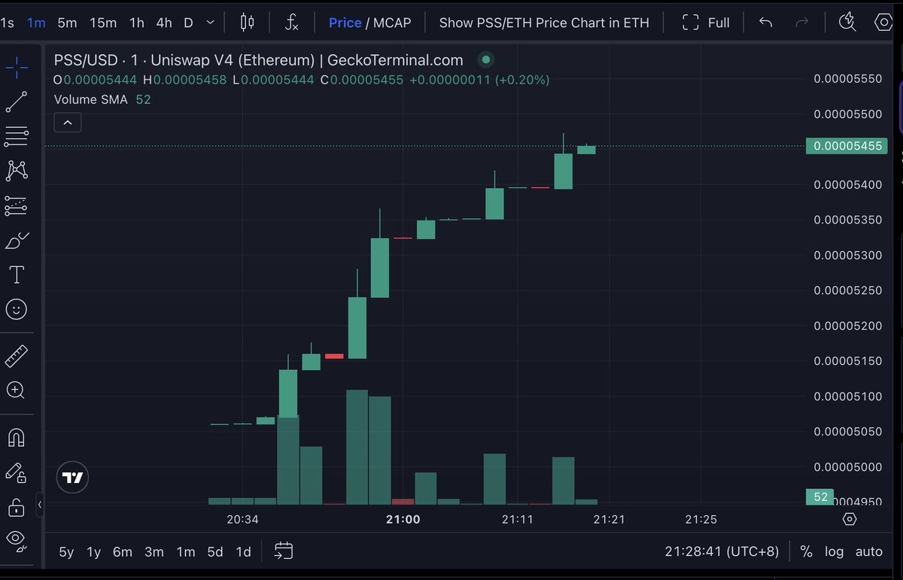
Task: Switch to the 1s timeframe
Action: click(x=8, y=23)
